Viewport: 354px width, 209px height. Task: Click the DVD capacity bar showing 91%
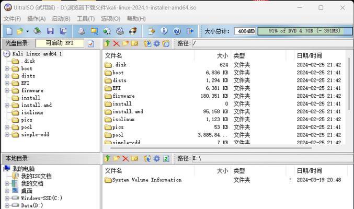tap(305, 31)
